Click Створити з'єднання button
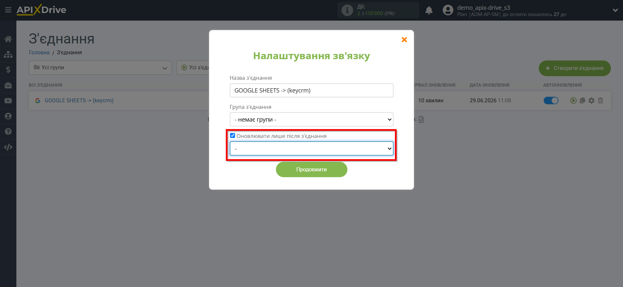 click(x=574, y=68)
